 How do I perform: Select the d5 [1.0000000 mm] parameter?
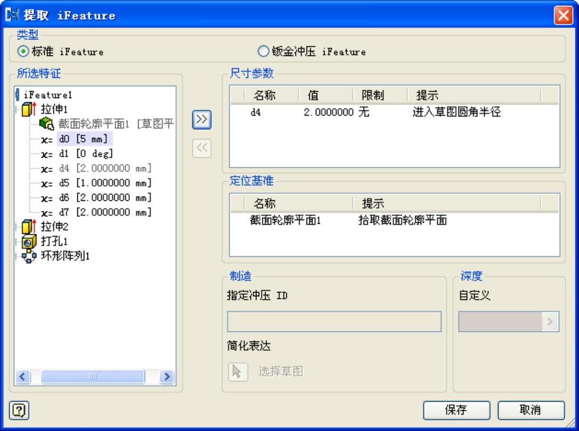point(105,183)
